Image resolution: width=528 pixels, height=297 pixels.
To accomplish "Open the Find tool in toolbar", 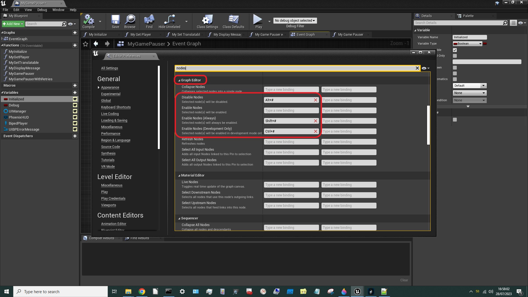I will point(149,21).
